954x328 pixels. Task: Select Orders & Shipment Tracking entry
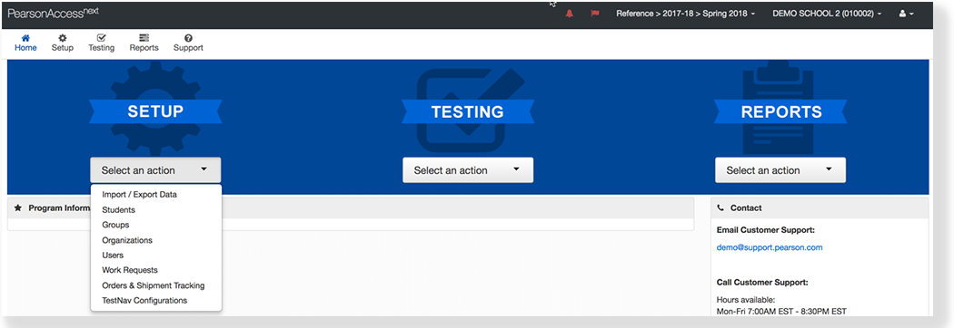[155, 285]
